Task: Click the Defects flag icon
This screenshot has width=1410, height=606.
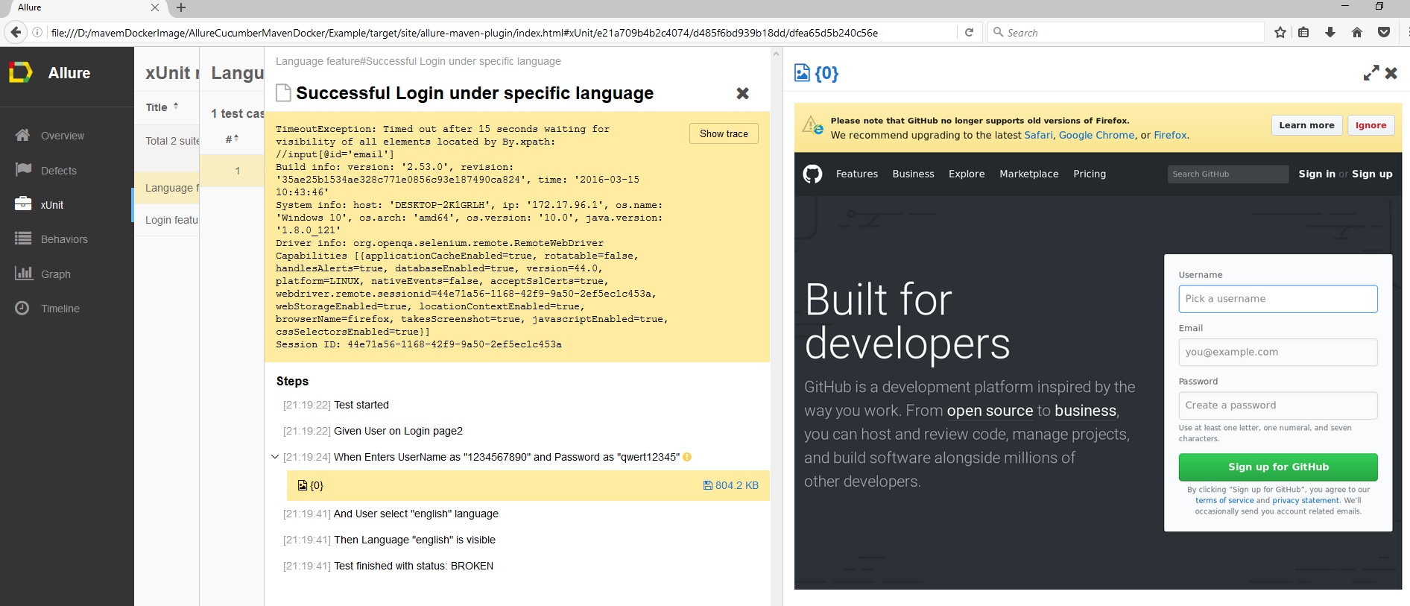Action: click(x=23, y=169)
